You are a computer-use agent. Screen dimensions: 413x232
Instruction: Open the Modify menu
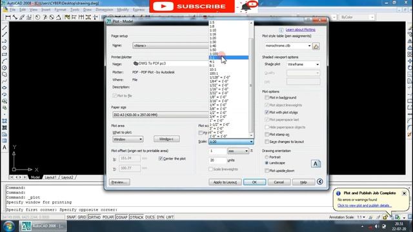pos(123,10)
